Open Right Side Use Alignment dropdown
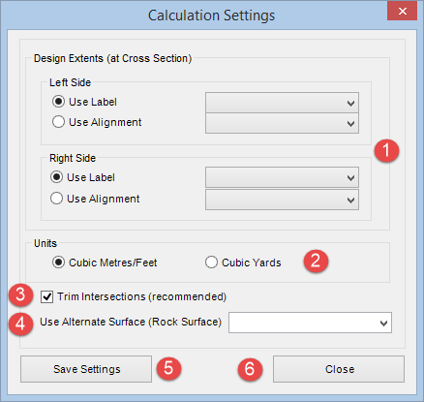Screen dimensions: 424x402 pos(282,200)
